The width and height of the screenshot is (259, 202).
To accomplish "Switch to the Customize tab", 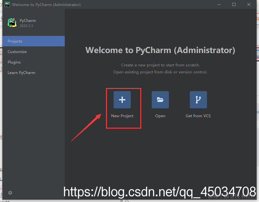I will click(34, 51).
